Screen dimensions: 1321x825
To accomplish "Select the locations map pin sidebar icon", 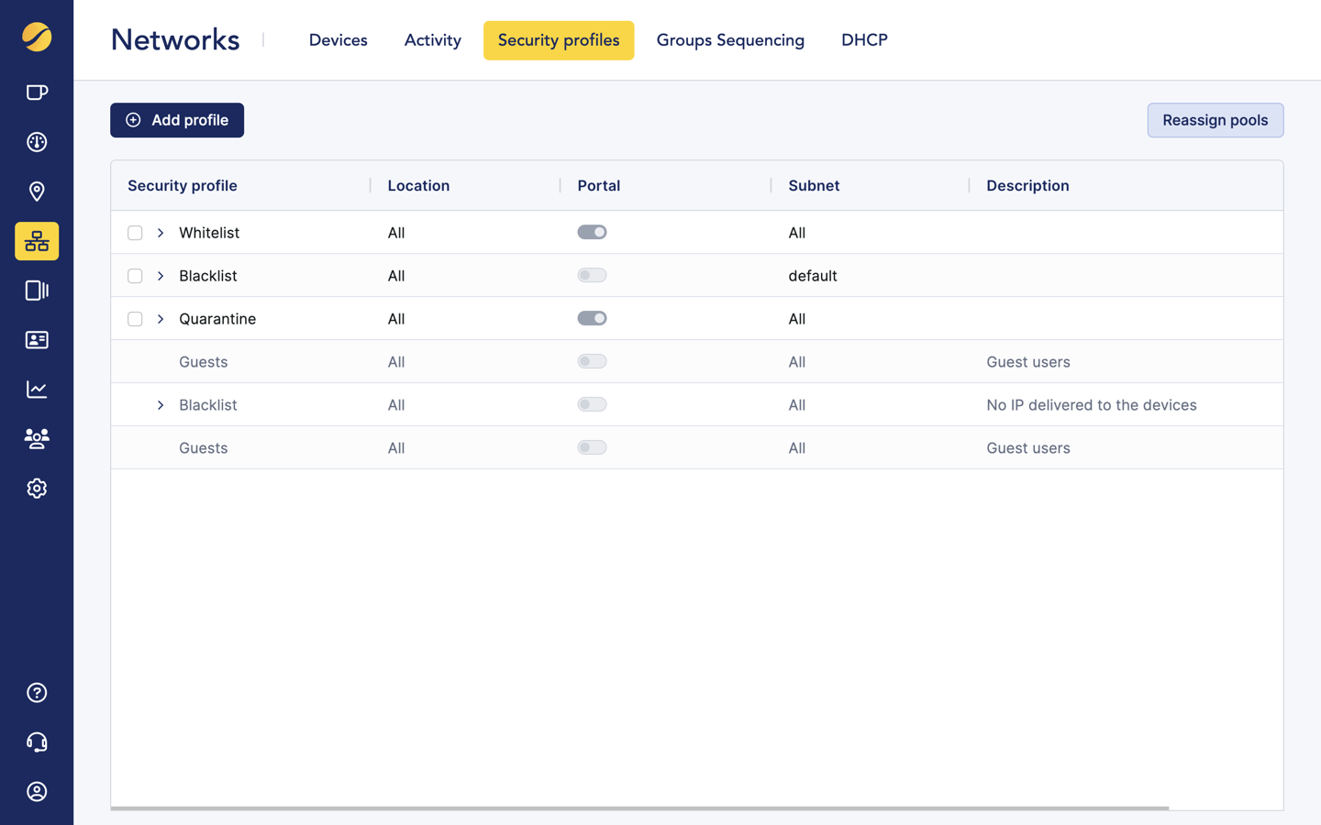I will click(37, 192).
